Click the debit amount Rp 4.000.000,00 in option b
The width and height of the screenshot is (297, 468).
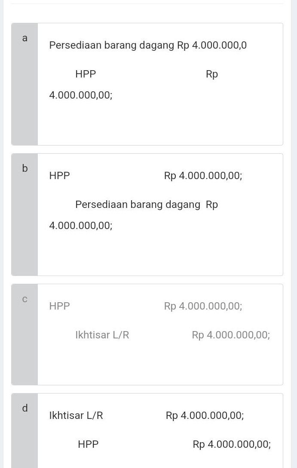coord(203,176)
